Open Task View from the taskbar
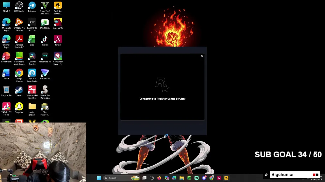The height and width of the screenshot is (182, 325). click(144, 178)
